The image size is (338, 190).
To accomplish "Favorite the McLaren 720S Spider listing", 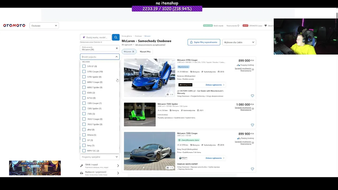I will click(x=252, y=125).
